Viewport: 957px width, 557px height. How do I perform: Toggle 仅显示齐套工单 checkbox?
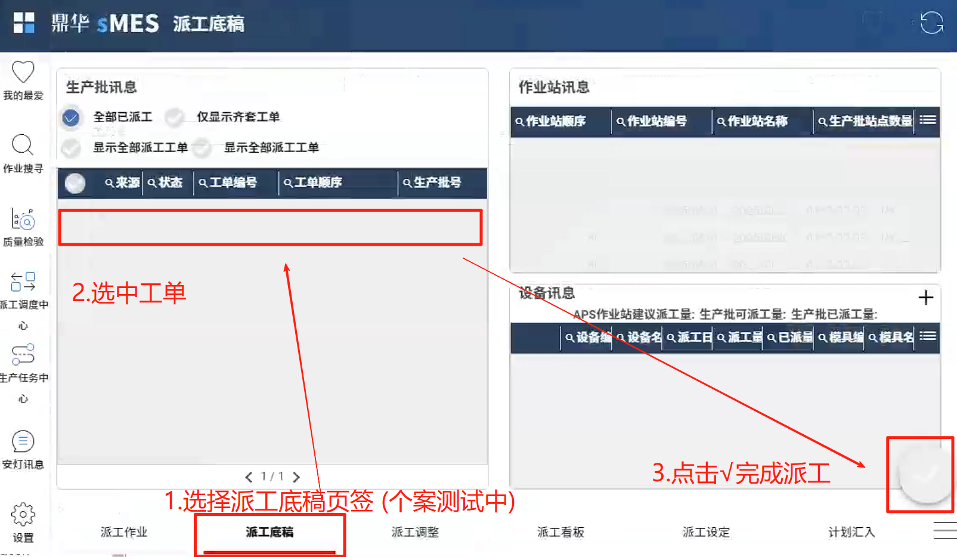click(x=174, y=117)
